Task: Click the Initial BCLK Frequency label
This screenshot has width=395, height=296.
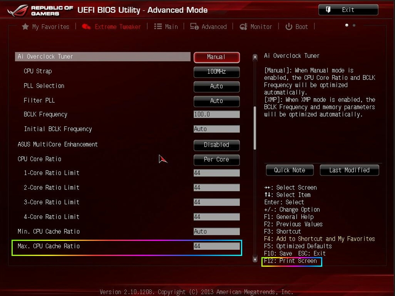Action: [58, 129]
